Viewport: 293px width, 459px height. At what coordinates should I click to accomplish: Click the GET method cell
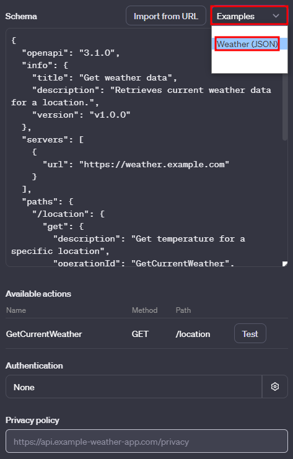coord(140,334)
